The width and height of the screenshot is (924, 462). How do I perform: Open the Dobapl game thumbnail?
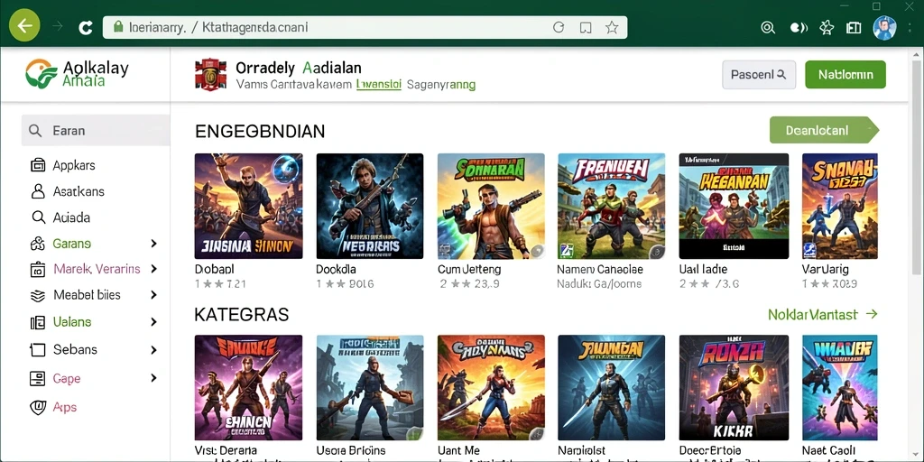(249, 207)
